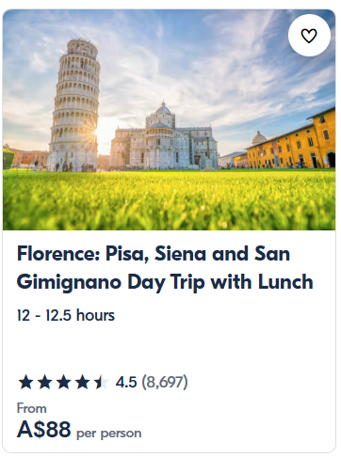The height and width of the screenshot is (458, 341).
Task: Click the fourth rating star
Action: 83,383
